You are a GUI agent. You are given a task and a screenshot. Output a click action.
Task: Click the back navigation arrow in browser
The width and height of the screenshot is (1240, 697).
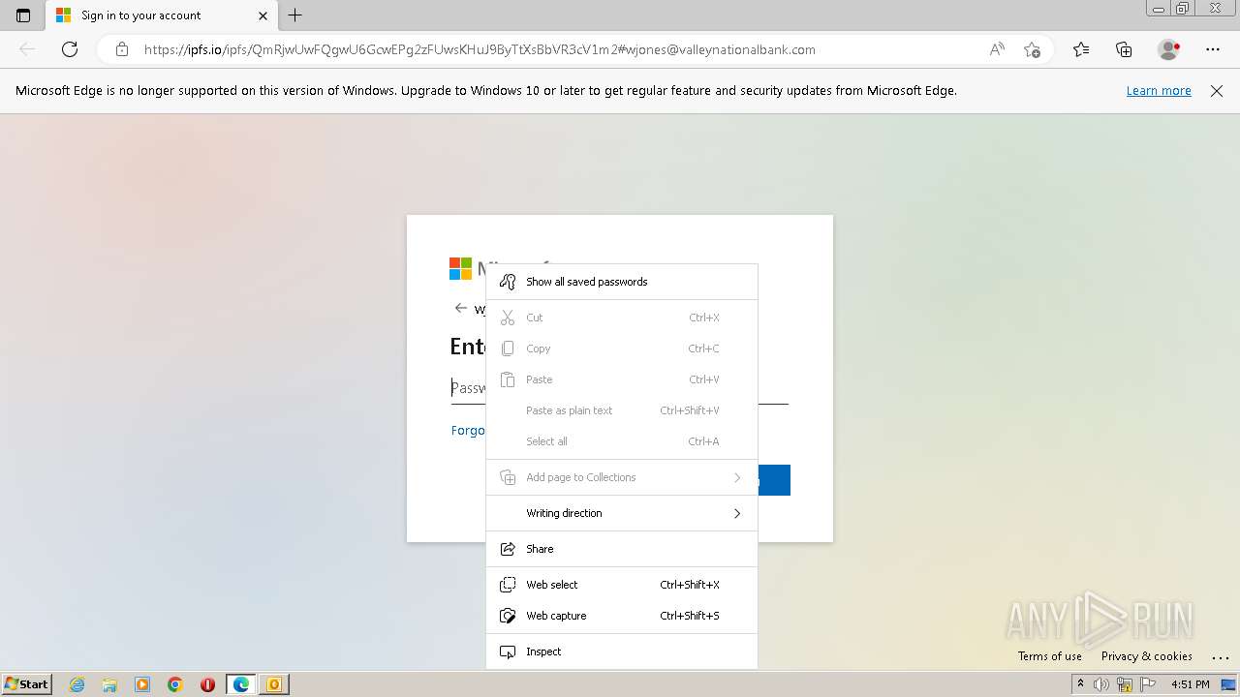[27, 49]
